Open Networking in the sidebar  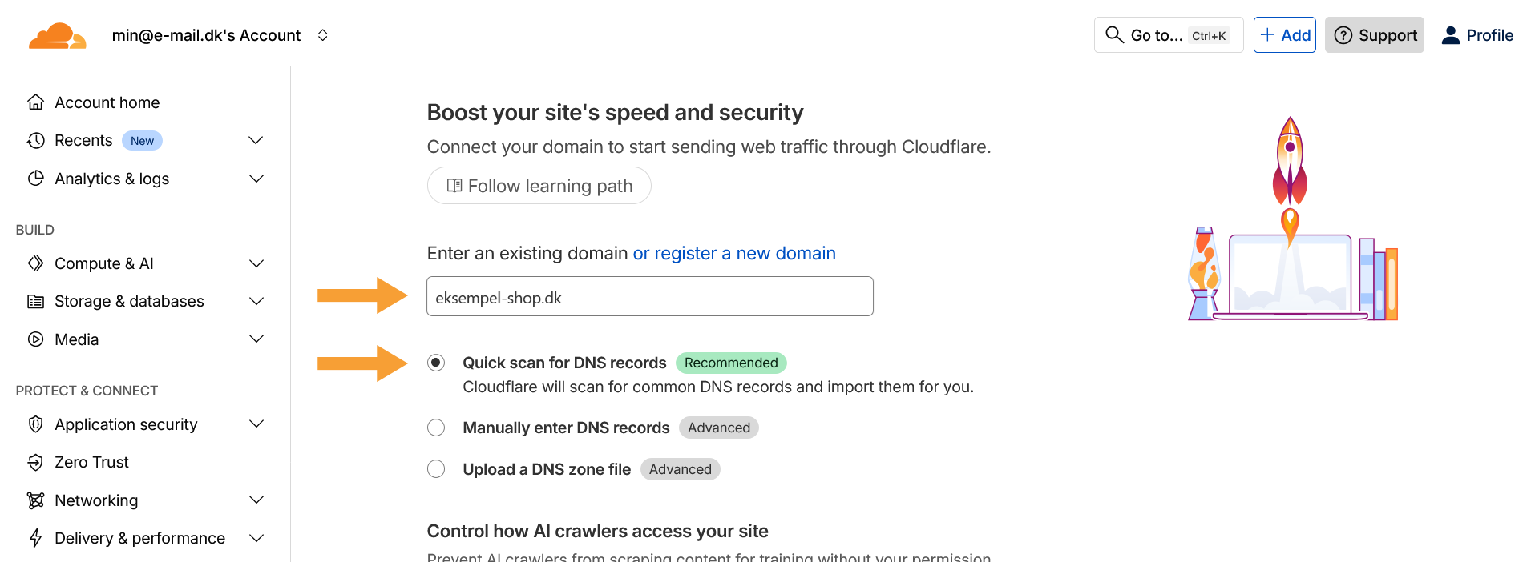pos(96,500)
